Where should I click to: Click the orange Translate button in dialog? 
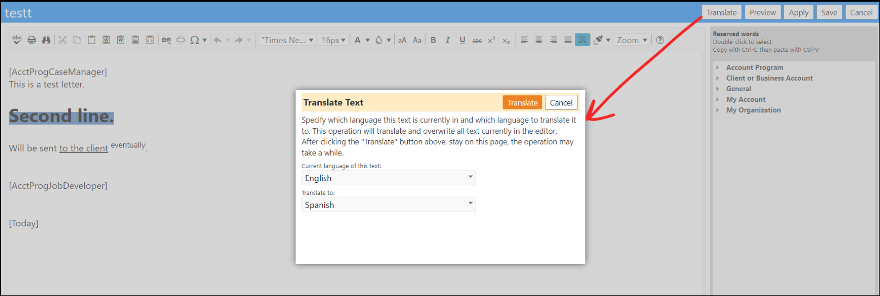coord(522,103)
